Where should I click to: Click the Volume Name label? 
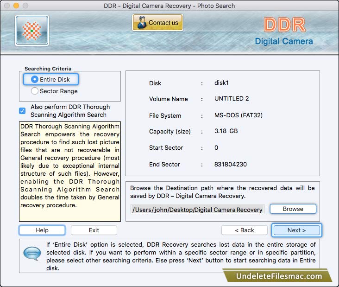[x=169, y=99]
